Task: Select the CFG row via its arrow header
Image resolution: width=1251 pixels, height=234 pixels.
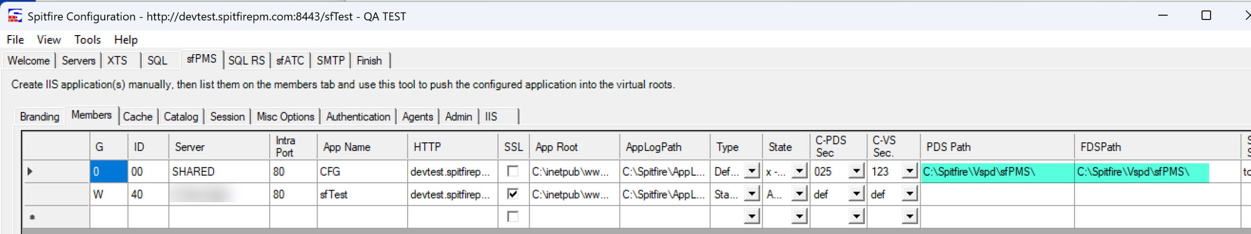Action: click(56, 171)
